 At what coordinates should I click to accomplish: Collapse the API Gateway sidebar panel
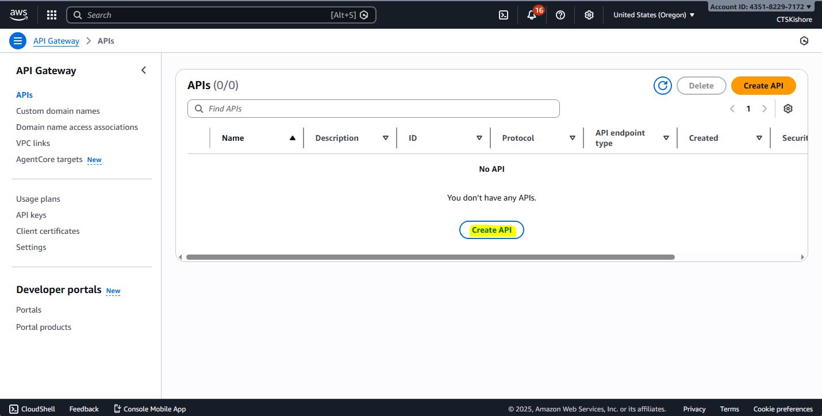(144, 70)
